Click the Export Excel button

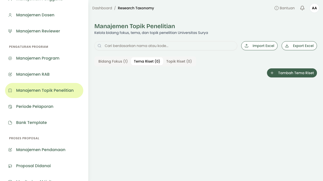coord(299,46)
